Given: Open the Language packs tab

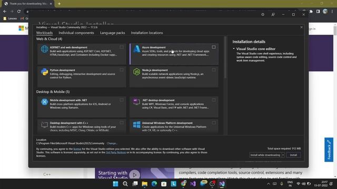Looking at the screenshot, I should (112, 33).
